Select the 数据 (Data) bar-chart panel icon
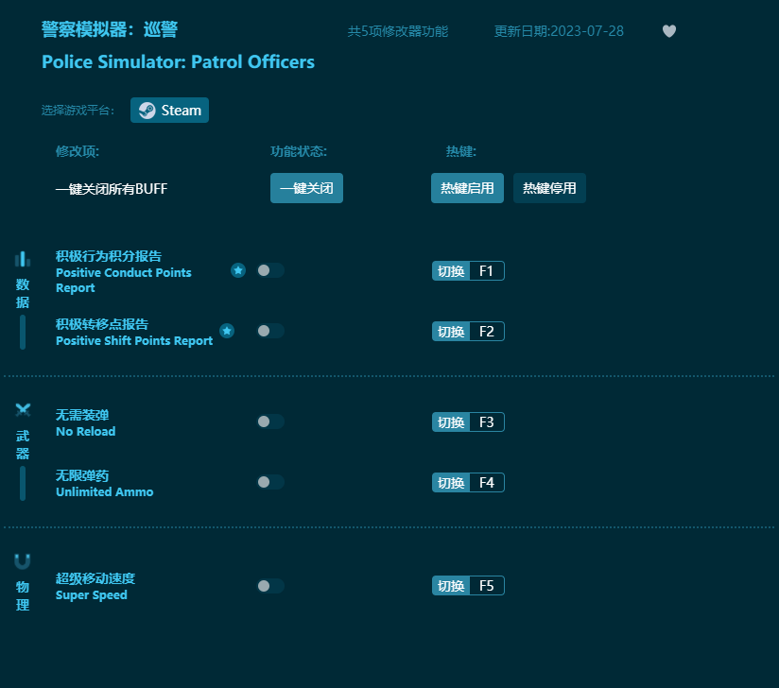The image size is (779, 688). (23, 259)
